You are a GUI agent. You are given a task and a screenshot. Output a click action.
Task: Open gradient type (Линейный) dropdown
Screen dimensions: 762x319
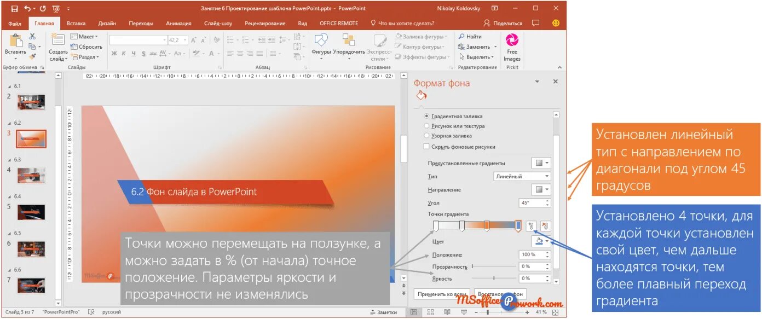[521, 176]
